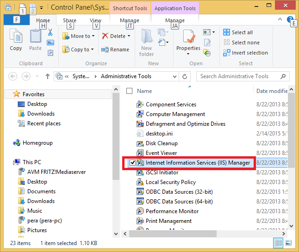The height and width of the screenshot is (252, 299).
Task: Uncheck the Internet Information Services Manager checkbox
Action: pyautogui.click(x=132, y=163)
